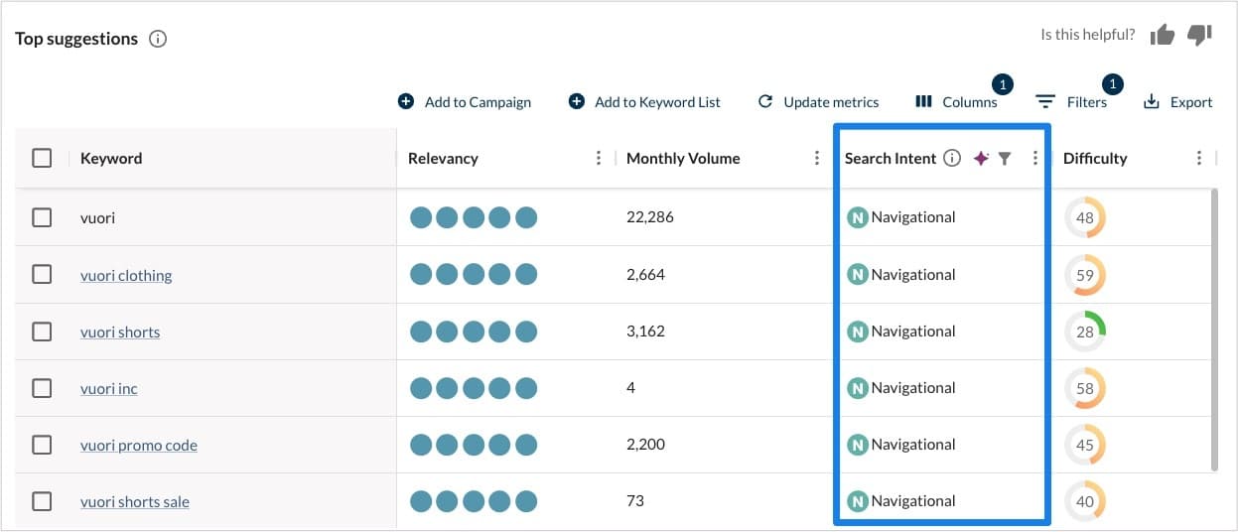Click the thumbs down icon
The image size is (1238, 532).
[1200, 35]
